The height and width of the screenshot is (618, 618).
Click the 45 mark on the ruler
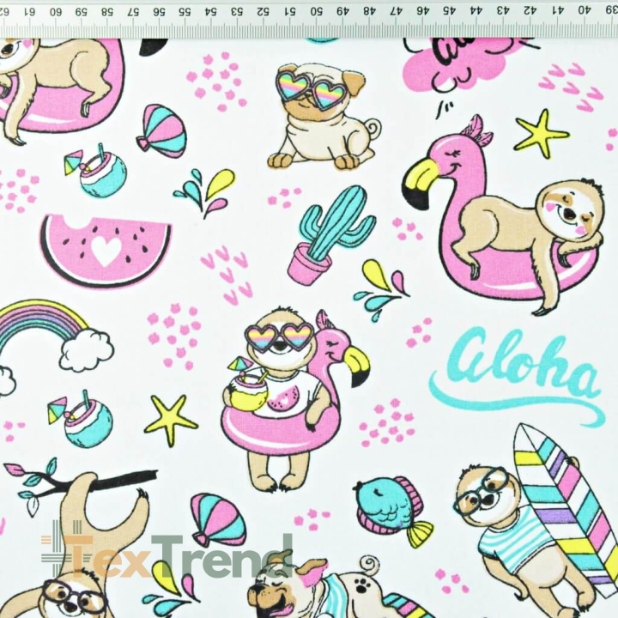coord(447,11)
